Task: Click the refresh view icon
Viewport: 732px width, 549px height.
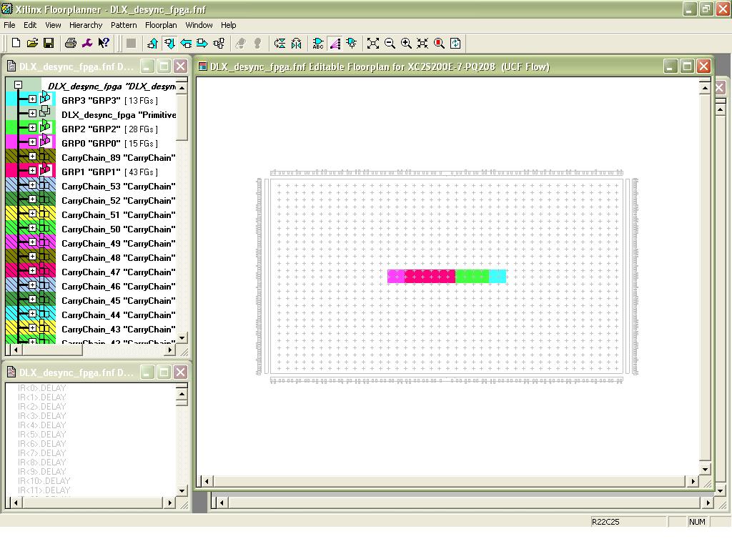Action: [455, 44]
